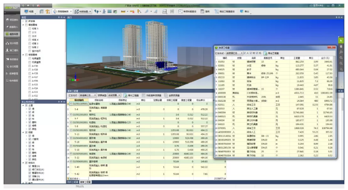Image resolution: width=348 pixels, height=190 pixels.
Task: Open the data import module in the sidebar
Action: click(x=12, y=27)
